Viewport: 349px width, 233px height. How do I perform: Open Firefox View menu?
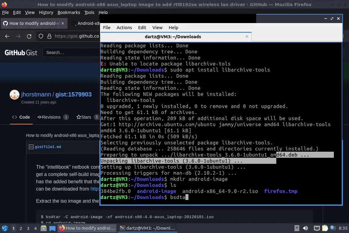30,12
